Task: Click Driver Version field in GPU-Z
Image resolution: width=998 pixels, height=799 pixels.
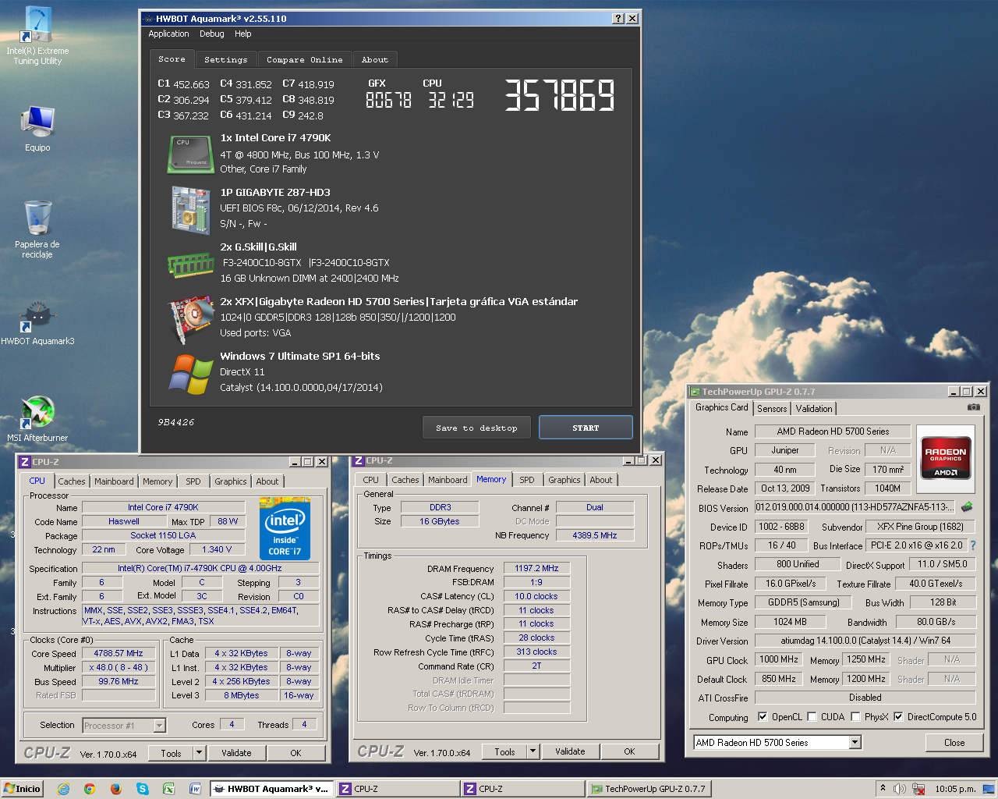Action: coord(865,641)
